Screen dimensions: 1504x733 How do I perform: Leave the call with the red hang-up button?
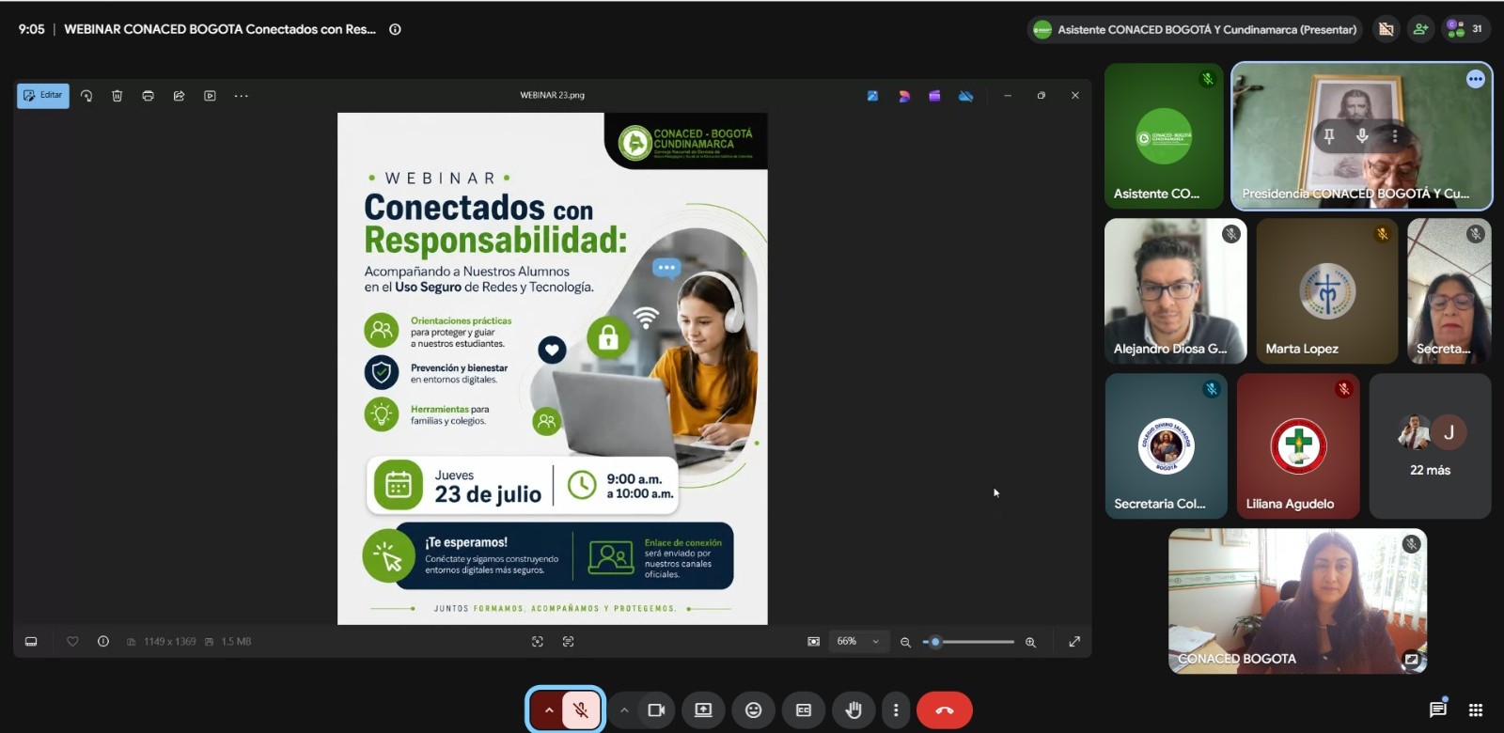click(x=944, y=710)
